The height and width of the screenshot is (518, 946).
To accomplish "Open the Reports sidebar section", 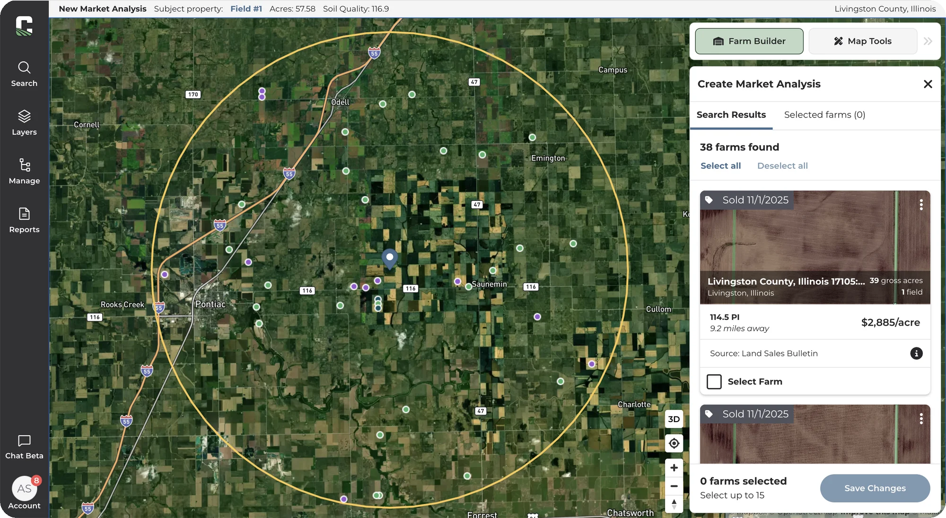I will 24,220.
